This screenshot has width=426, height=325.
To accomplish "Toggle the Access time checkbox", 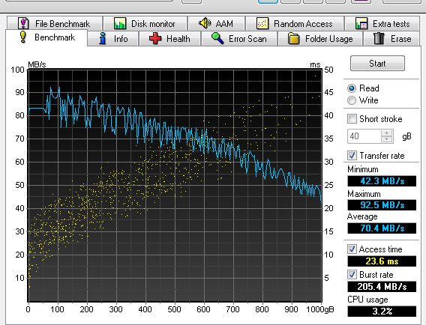I will point(352,249).
